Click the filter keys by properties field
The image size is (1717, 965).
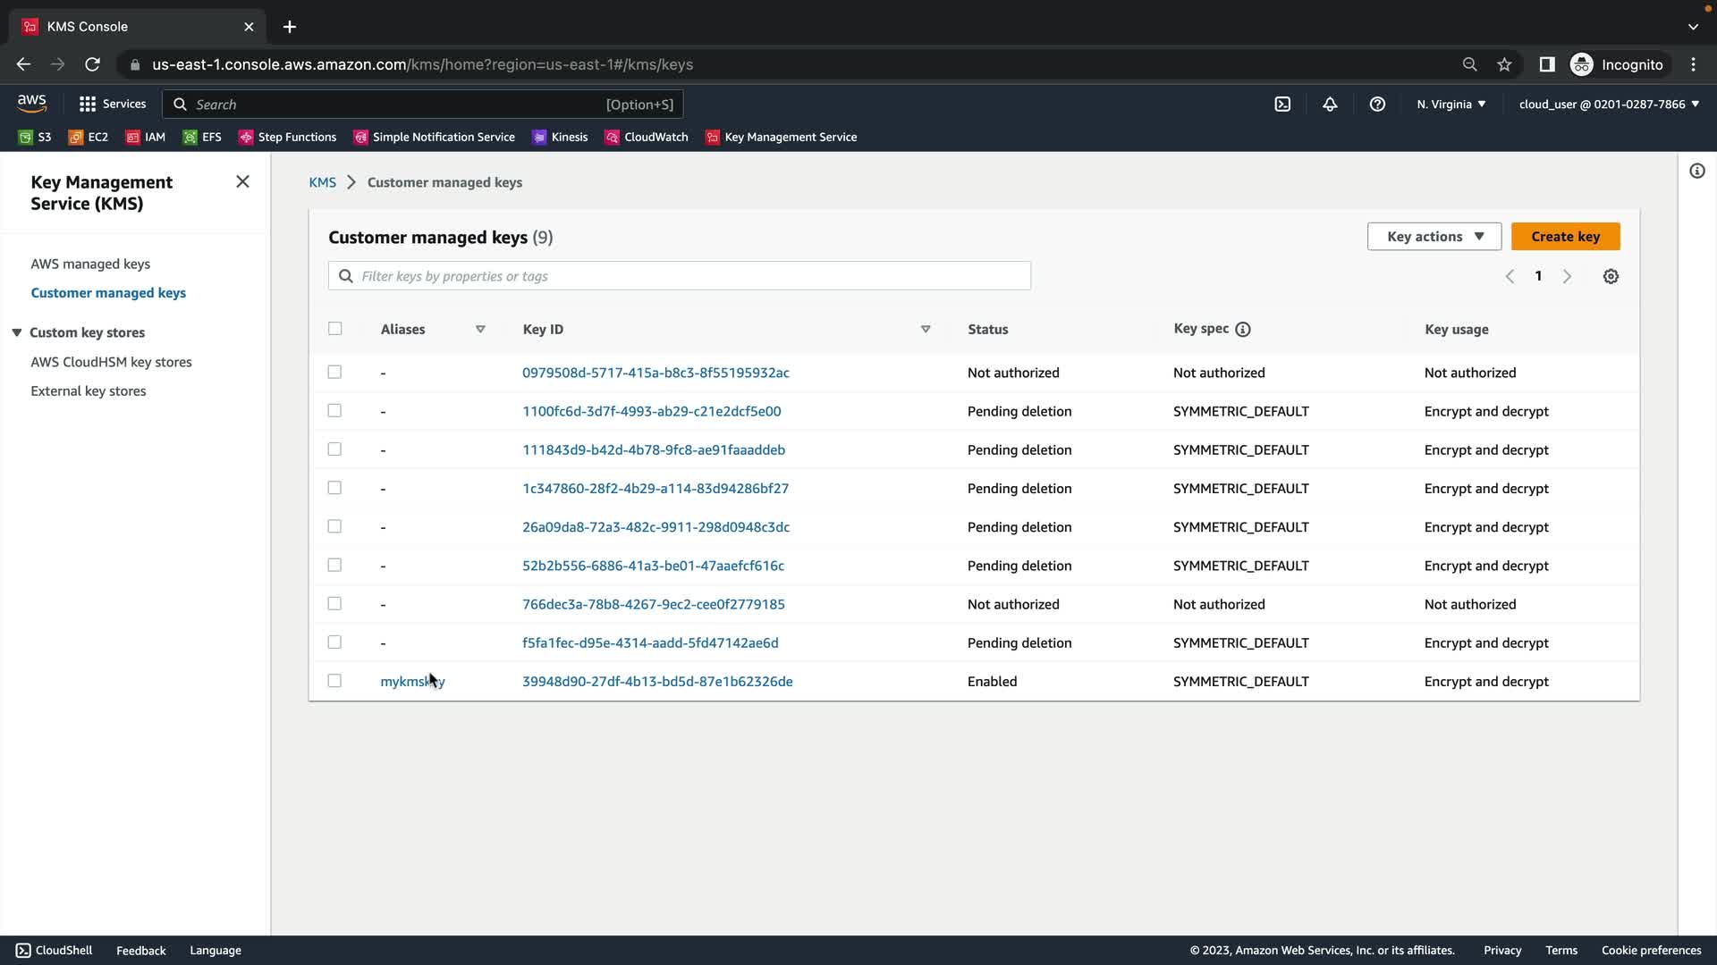click(680, 276)
